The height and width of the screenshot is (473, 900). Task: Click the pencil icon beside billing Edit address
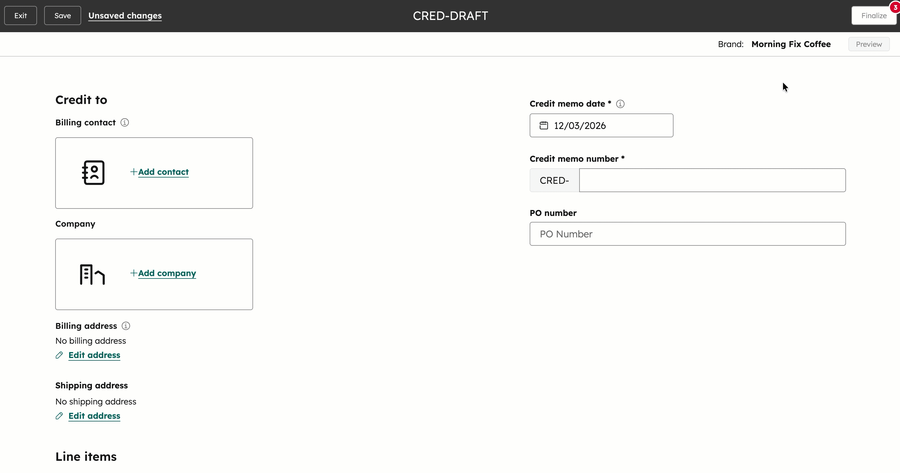tap(59, 355)
